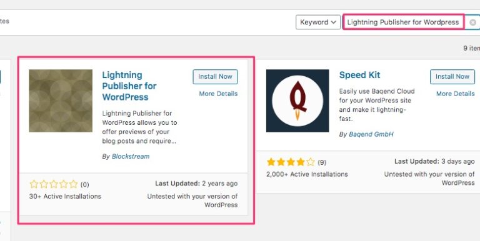This screenshot has height=241, width=480.
Task: Click the fifth star of Speed Kit rating
Action: click(311, 162)
